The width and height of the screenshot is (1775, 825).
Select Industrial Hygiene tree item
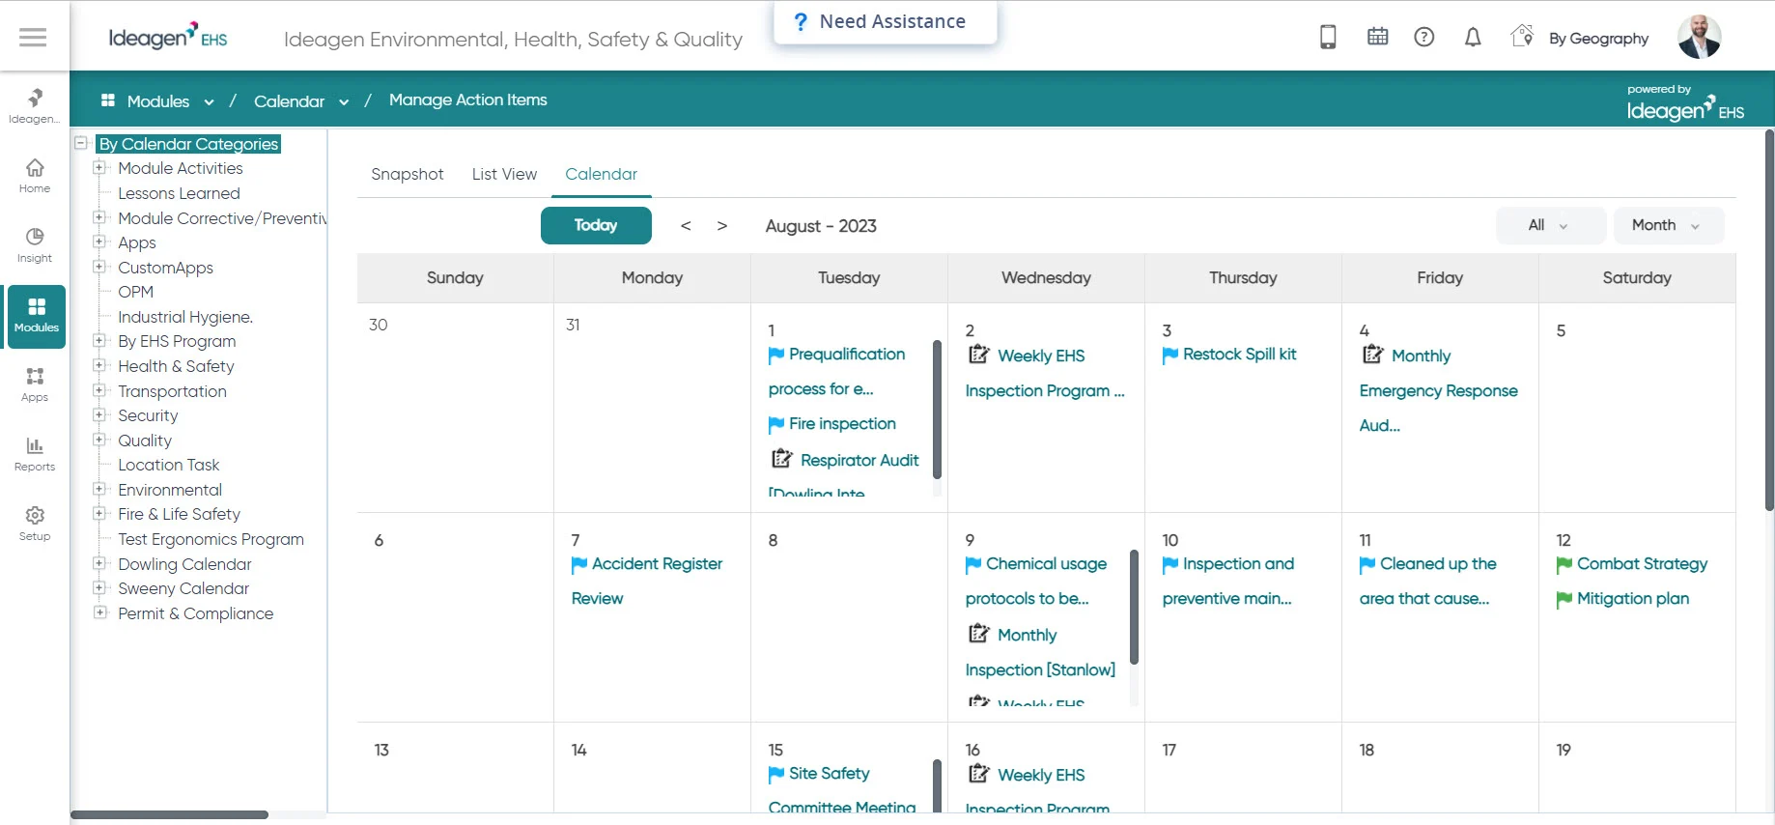pyautogui.click(x=185, y=317)
